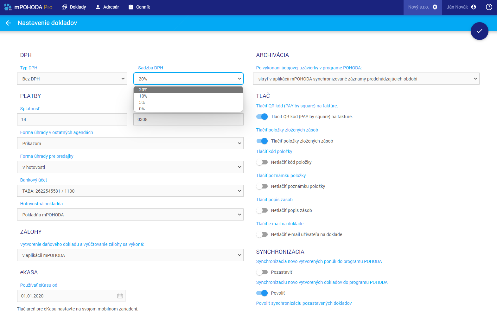
Task: Click the Doklady documents icon
Action: (x=65, y=7)
